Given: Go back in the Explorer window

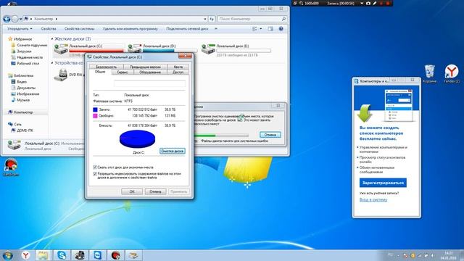Looking at the screenshot, I should pos(7,19).
